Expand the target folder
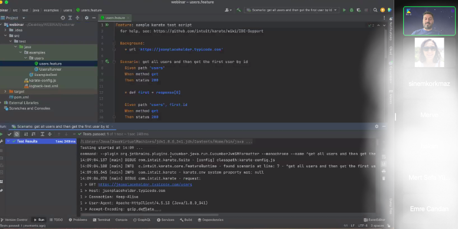 (5, 91)
